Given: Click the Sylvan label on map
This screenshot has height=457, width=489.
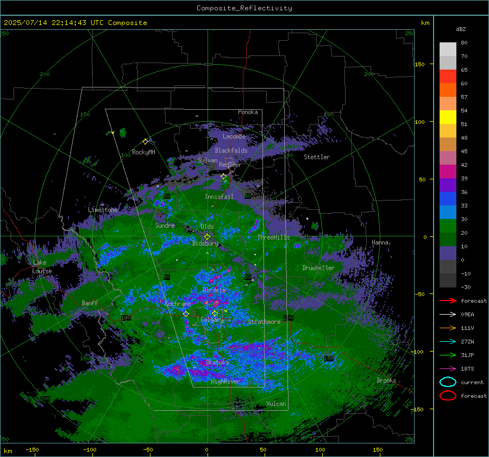Looking at the screenshot, I should pos(208,160).
